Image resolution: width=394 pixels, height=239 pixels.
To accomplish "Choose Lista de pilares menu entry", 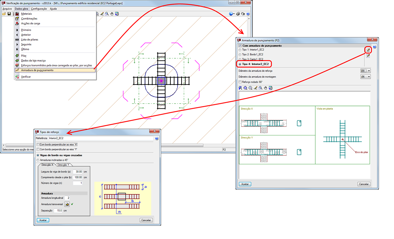I will pyautogui.click(x=55, y=40).
